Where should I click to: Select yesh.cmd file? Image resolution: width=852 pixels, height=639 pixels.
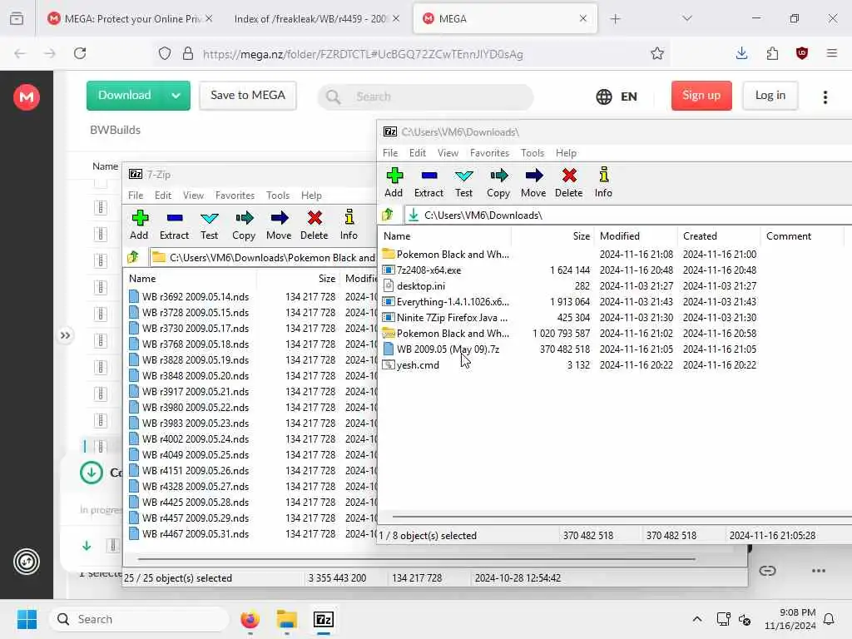pyautogui.click(x=418, y=365)
